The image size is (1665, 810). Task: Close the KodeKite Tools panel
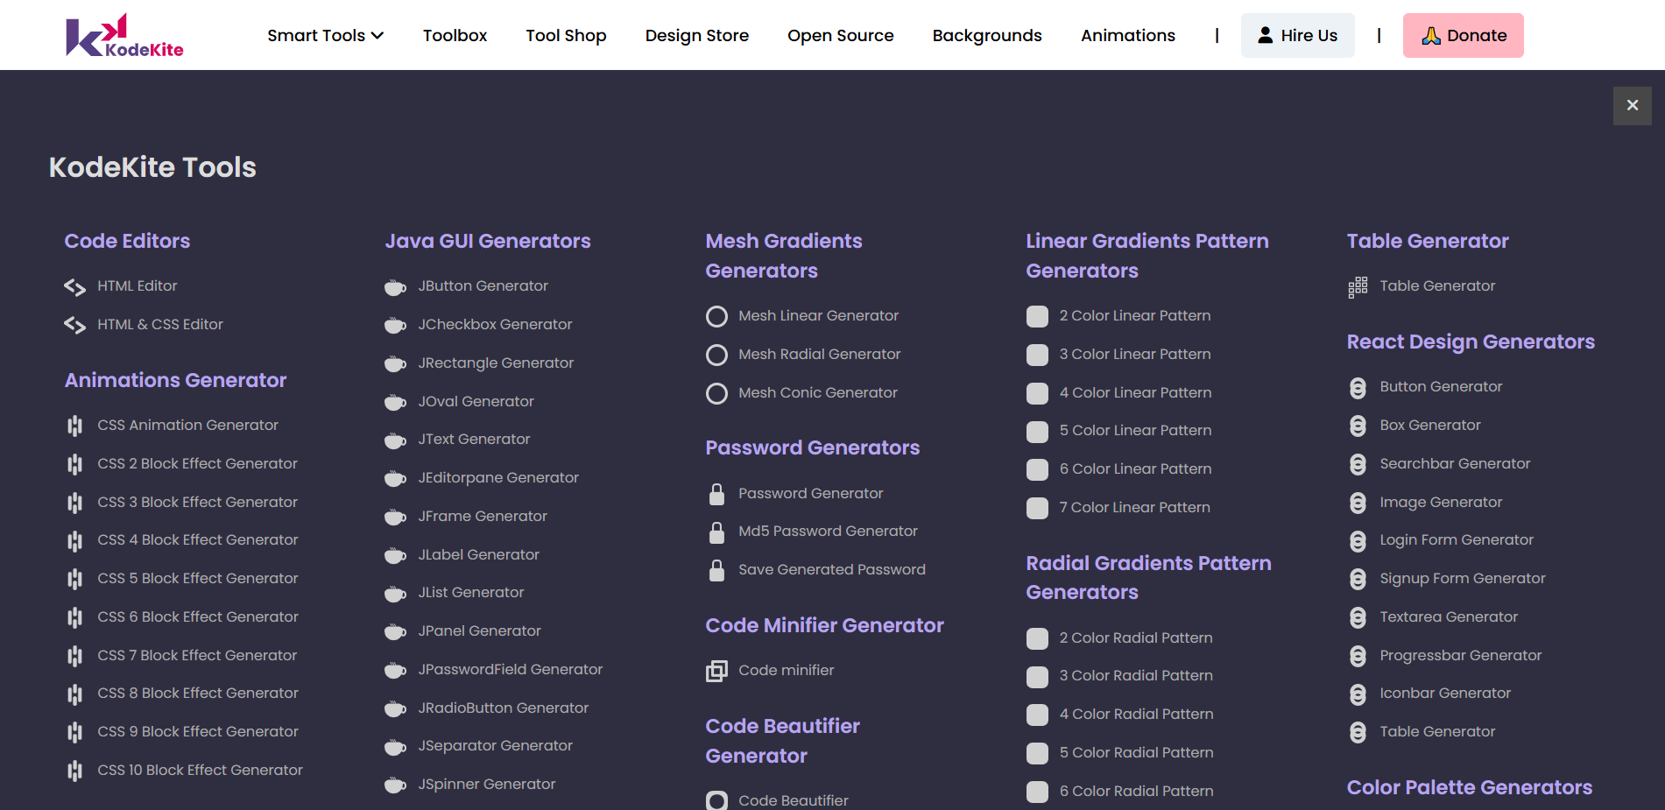[x=1632, y=105]
